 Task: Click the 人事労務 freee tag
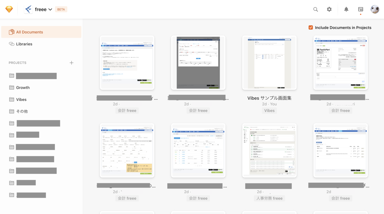(269, 198)
